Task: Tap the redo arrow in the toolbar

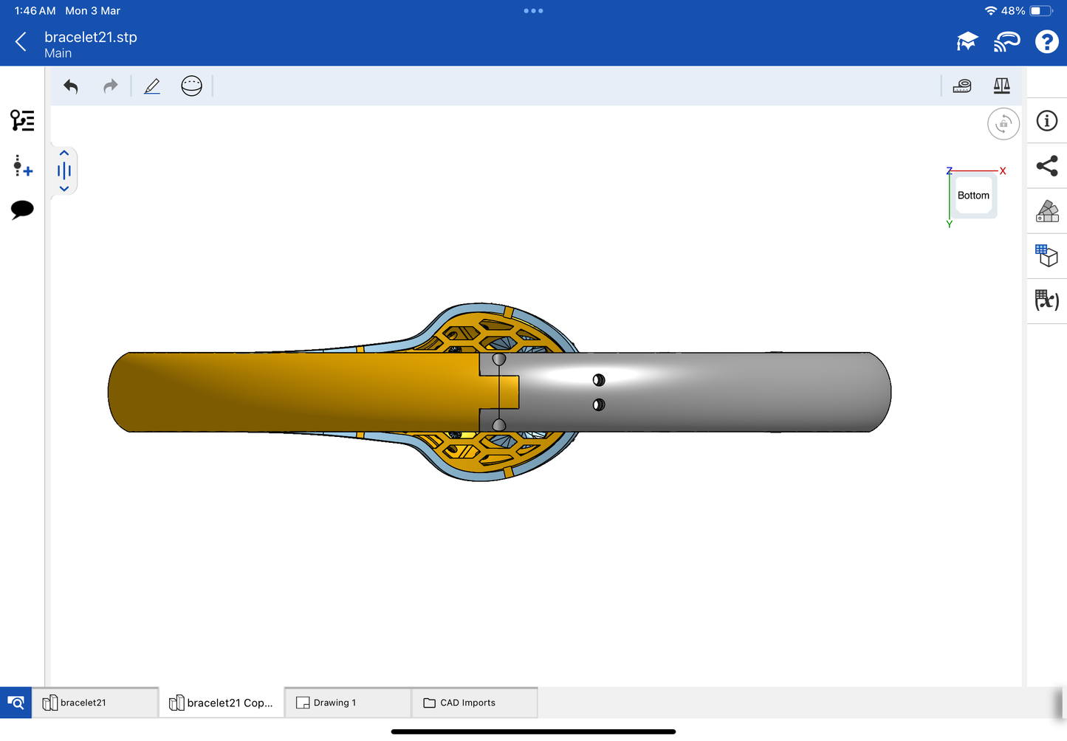Action: tap(110, 86)
